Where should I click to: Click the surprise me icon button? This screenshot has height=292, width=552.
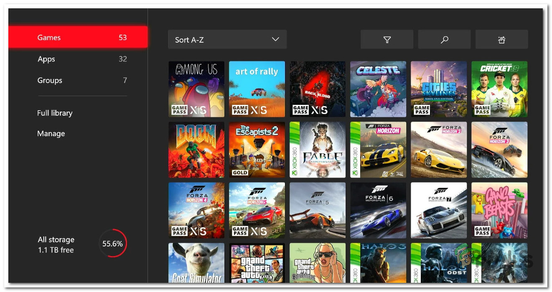pyautogui.click(x=501, y=40)
